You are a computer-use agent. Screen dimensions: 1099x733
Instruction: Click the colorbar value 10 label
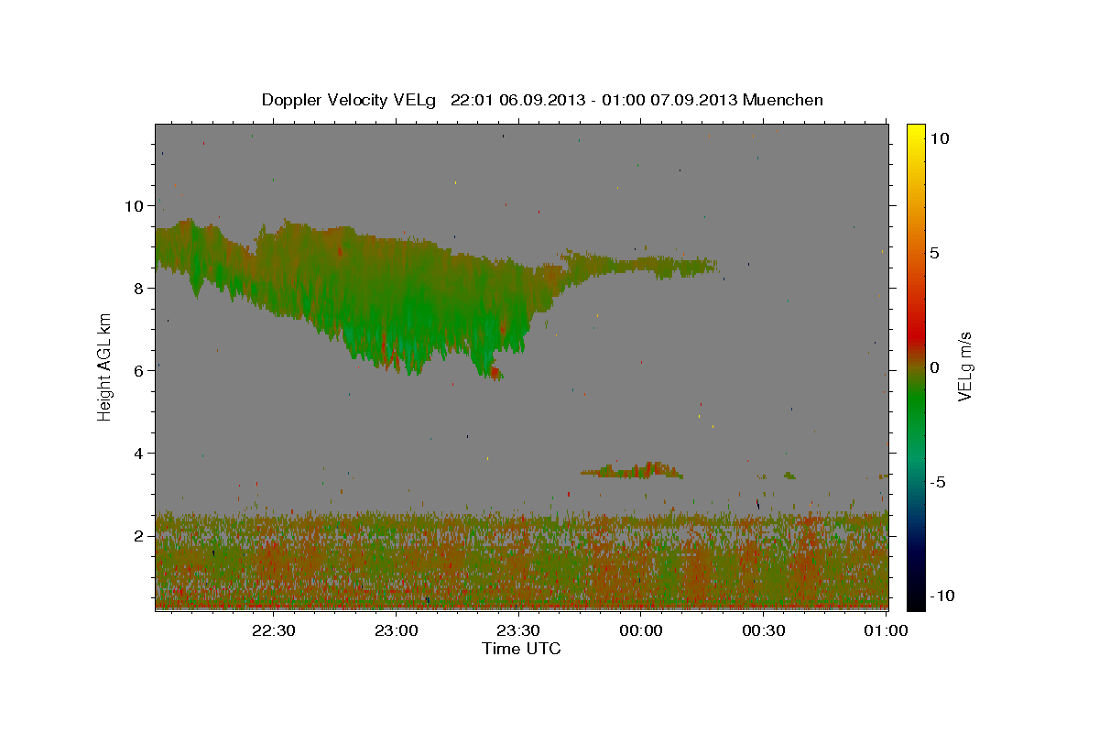(x=940, y=137)
